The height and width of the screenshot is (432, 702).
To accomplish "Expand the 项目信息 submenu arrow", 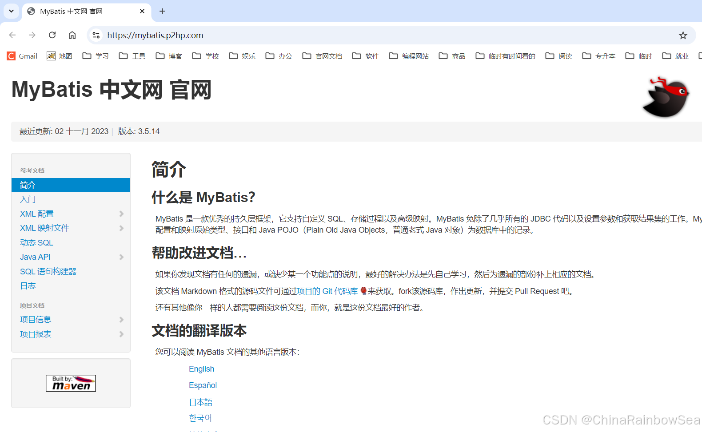I will pyautogui.click(x=121, y=320).
